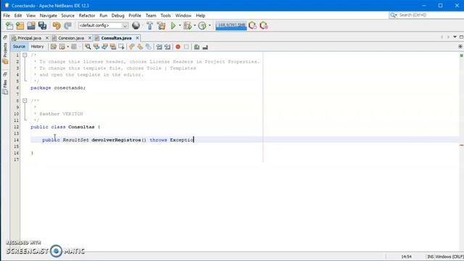
Task: Click the Comment lines icon
Action: tap(196, 46)
